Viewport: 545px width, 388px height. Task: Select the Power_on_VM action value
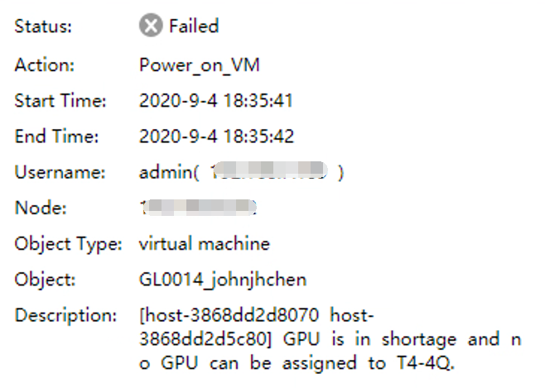200,65
